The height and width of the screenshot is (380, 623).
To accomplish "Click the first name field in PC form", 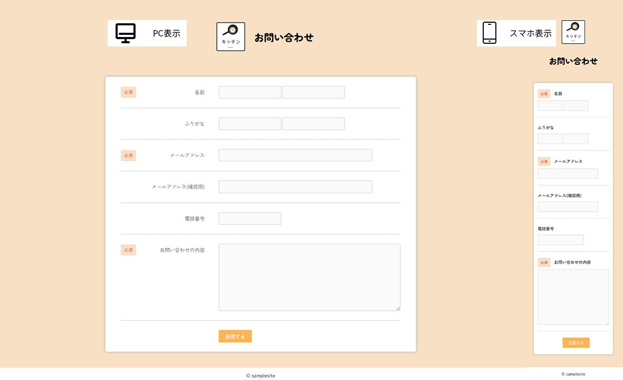I will 250,92.
